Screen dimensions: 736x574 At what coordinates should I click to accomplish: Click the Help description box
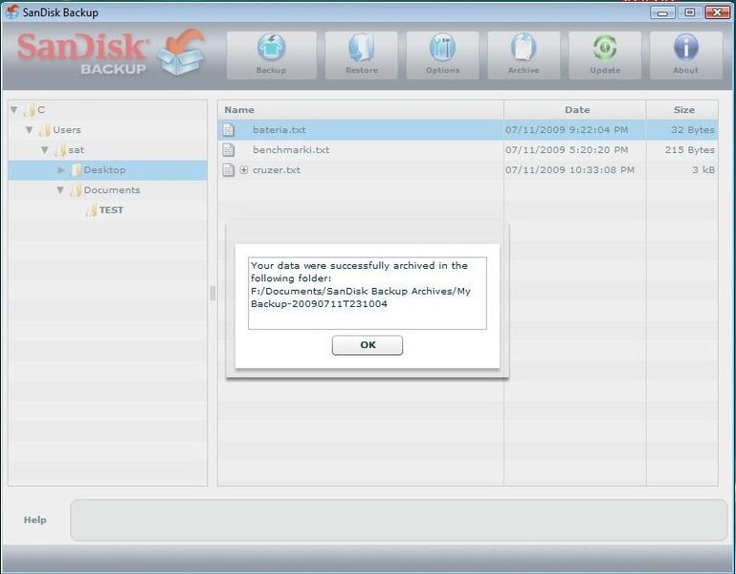398,520
